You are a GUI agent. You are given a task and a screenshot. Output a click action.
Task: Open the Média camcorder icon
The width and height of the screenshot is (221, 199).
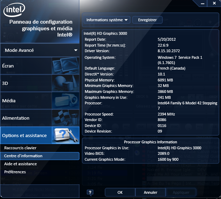click(66, 101)
